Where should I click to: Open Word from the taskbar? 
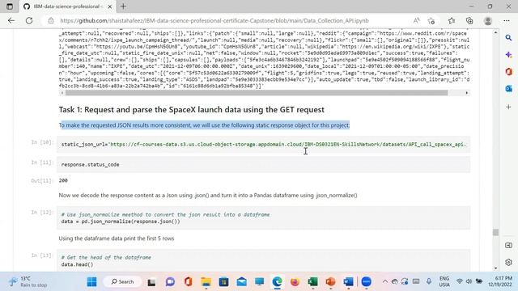tap(348, 282)
